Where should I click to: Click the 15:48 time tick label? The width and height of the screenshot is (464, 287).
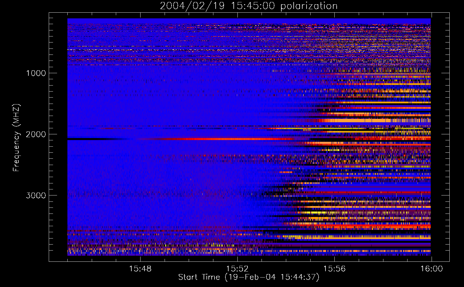coord(140,269)
